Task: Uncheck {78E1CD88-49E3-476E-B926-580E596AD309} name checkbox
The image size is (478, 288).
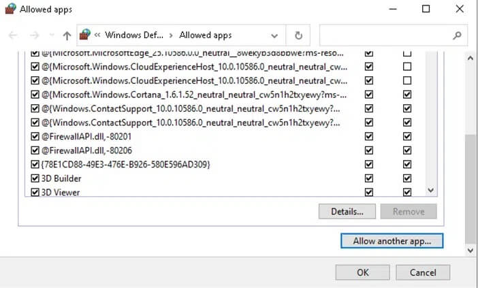Action: click(35, 164)
